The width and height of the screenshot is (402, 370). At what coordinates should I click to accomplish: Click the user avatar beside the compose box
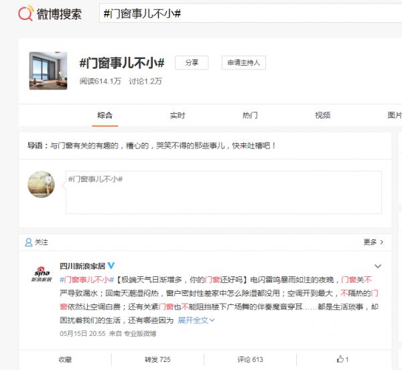(41, 184)
